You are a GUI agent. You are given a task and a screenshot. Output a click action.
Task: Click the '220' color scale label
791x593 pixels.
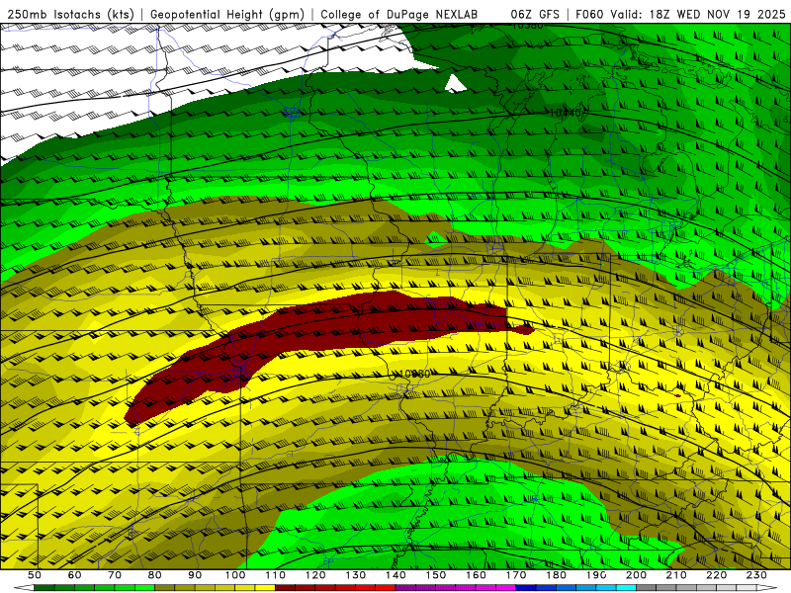(x=717, y=575)
